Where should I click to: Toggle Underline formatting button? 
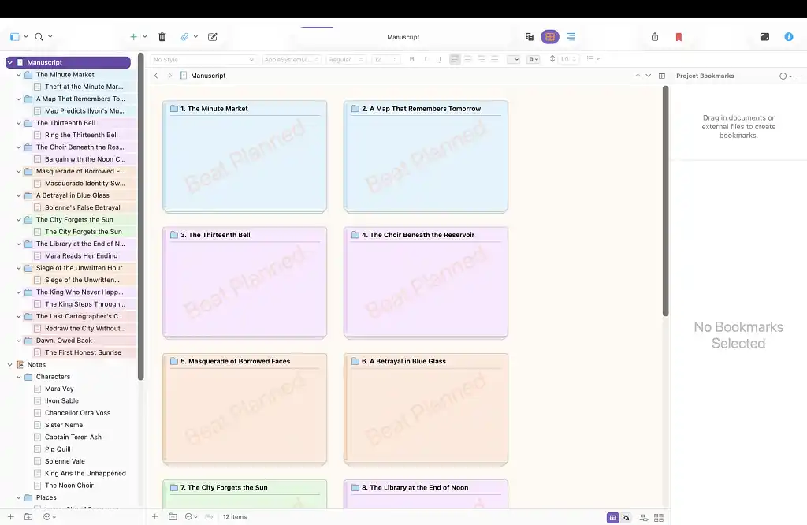click(438, 59)
